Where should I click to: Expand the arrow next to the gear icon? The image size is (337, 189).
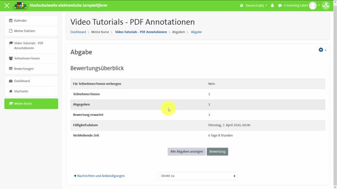tap(326, 50)
